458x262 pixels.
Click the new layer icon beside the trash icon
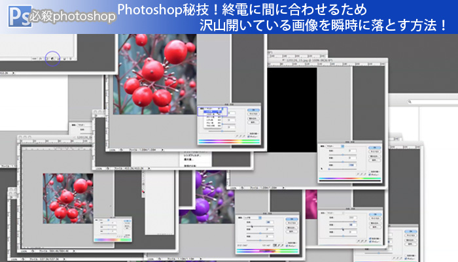[x=65, y=59]
